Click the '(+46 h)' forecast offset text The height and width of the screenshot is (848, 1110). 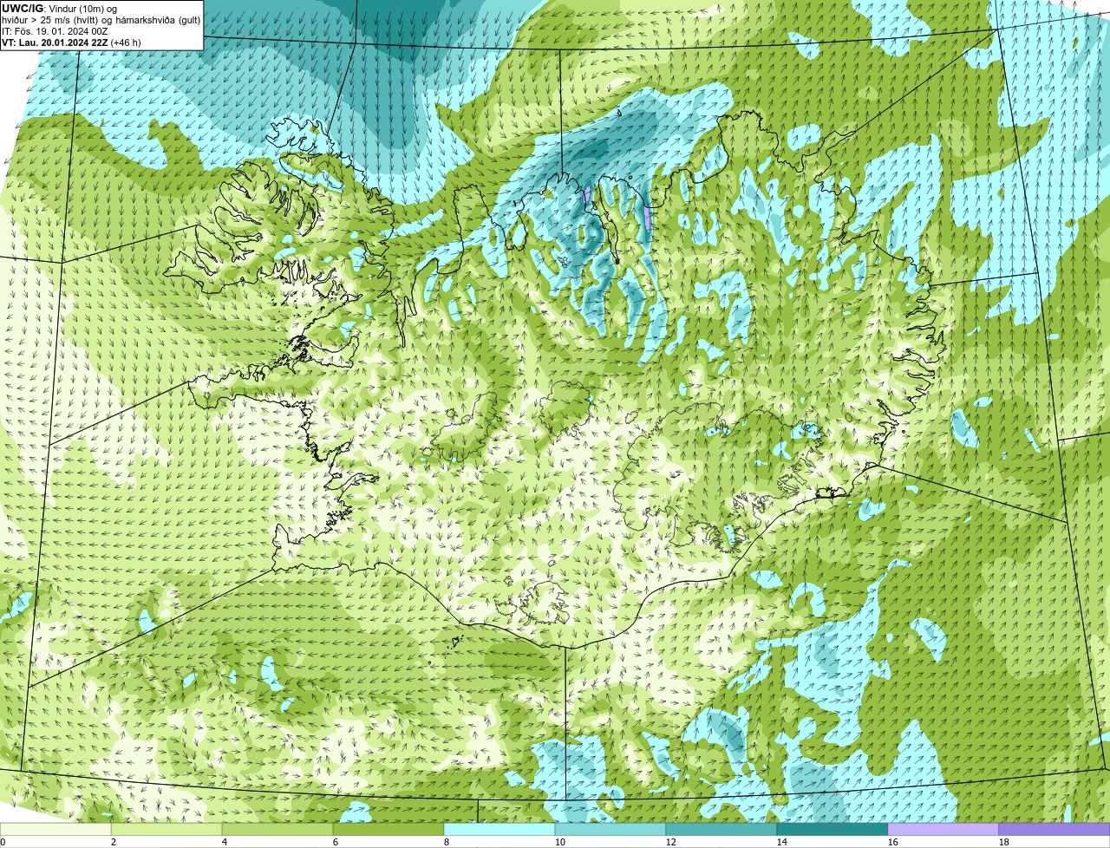point(126,42)
